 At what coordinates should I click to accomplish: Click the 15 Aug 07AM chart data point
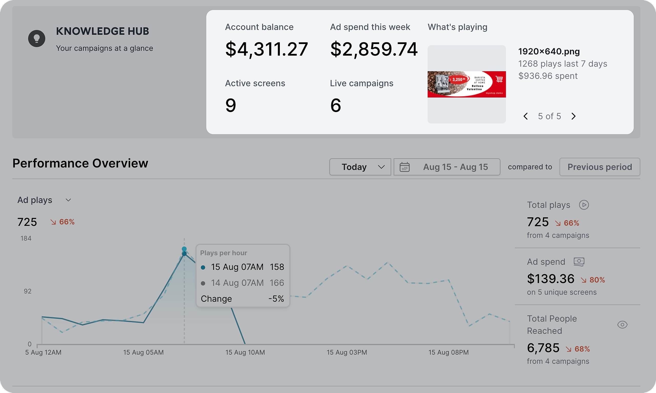(184, 254)
